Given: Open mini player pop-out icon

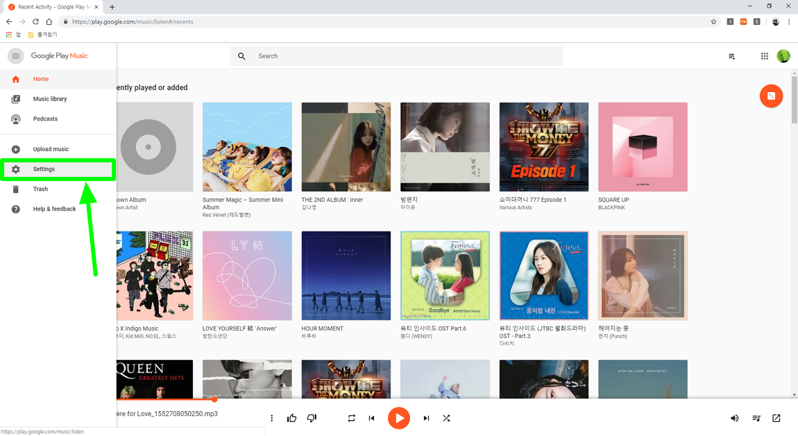Looking at the screenshot, I should (x=776, y=418).
